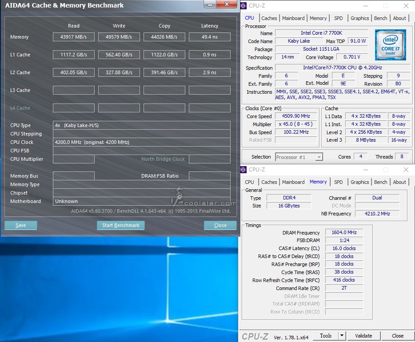Click Command Rate value 2T

[x=344, y=288]
